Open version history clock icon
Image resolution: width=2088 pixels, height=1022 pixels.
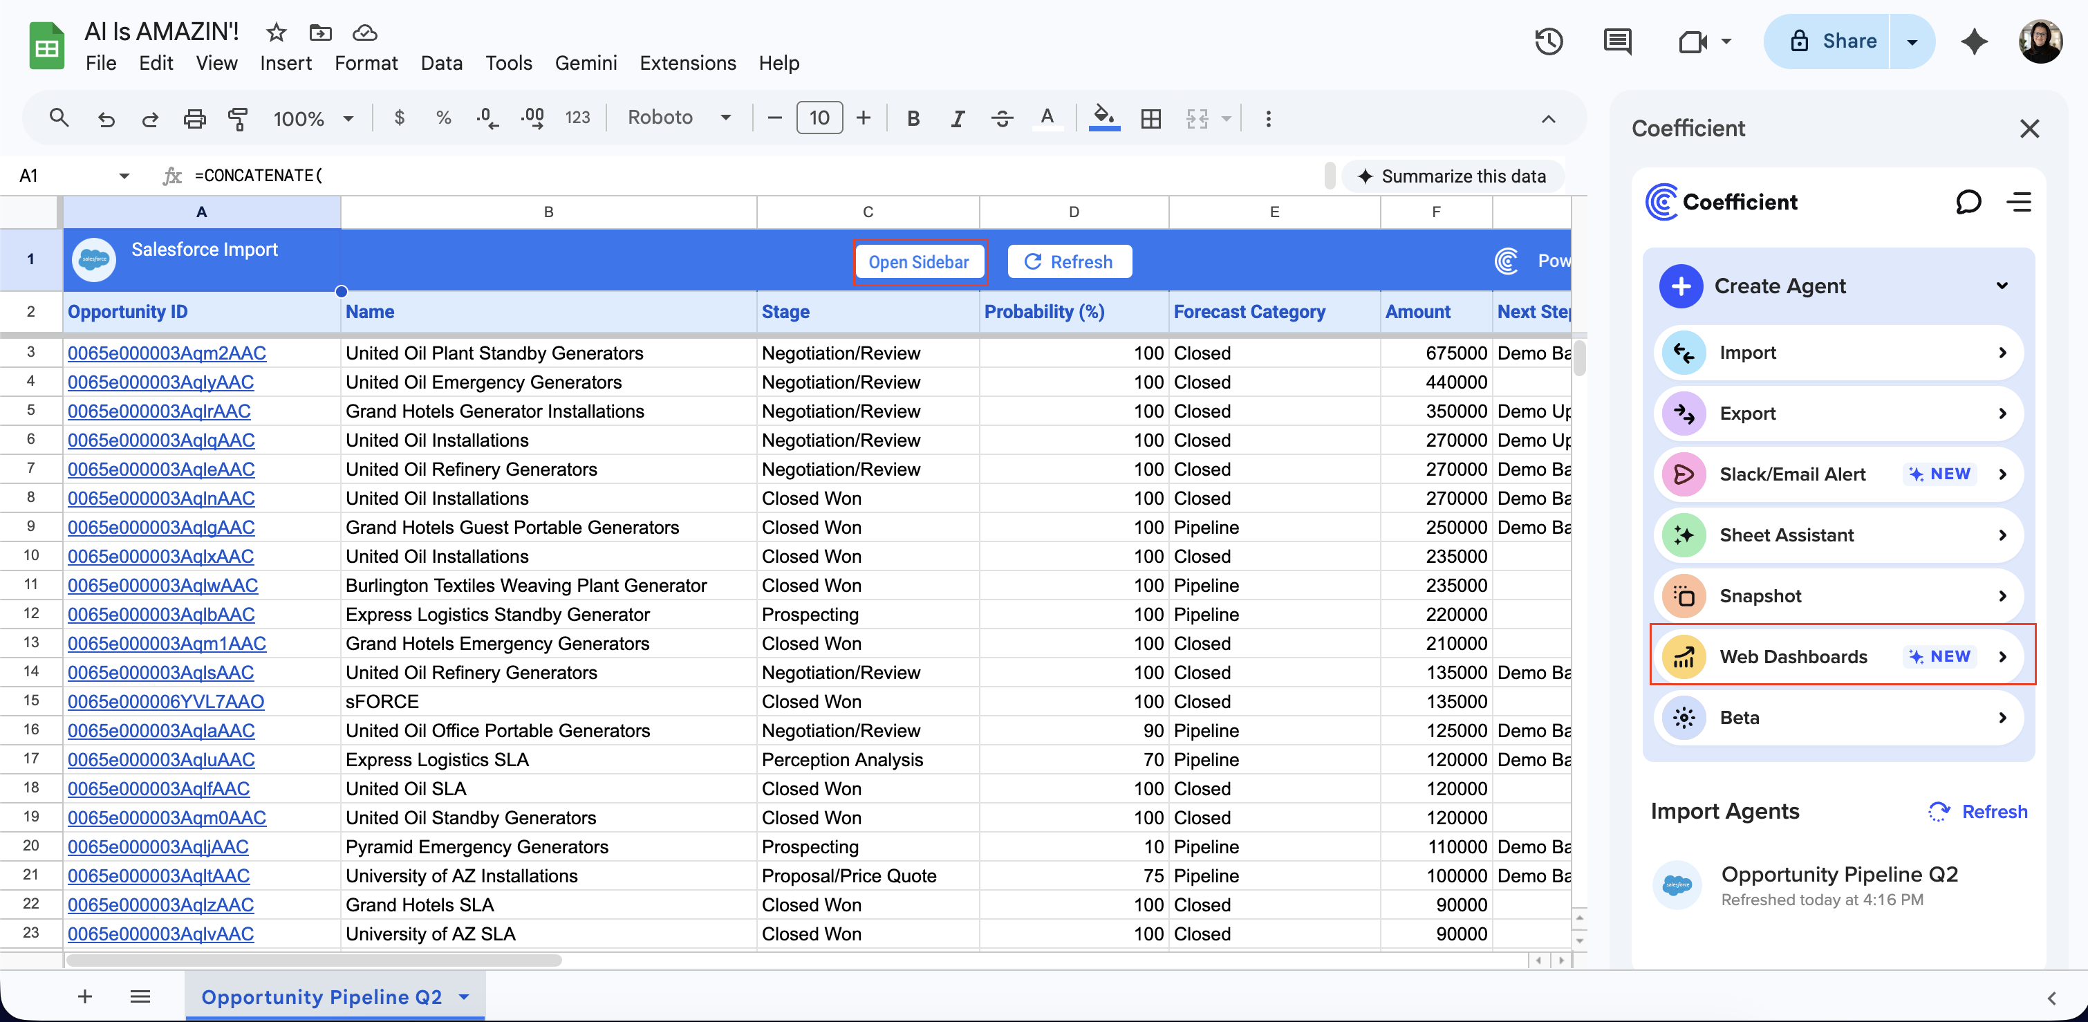1548,41
